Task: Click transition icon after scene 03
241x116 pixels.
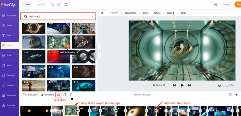Action: click(x=78, y=111)
